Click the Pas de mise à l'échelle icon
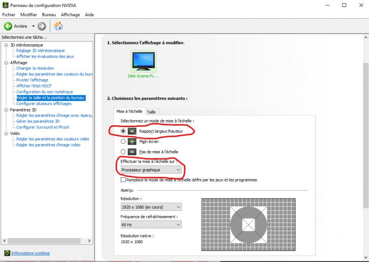 click(132, 152)
